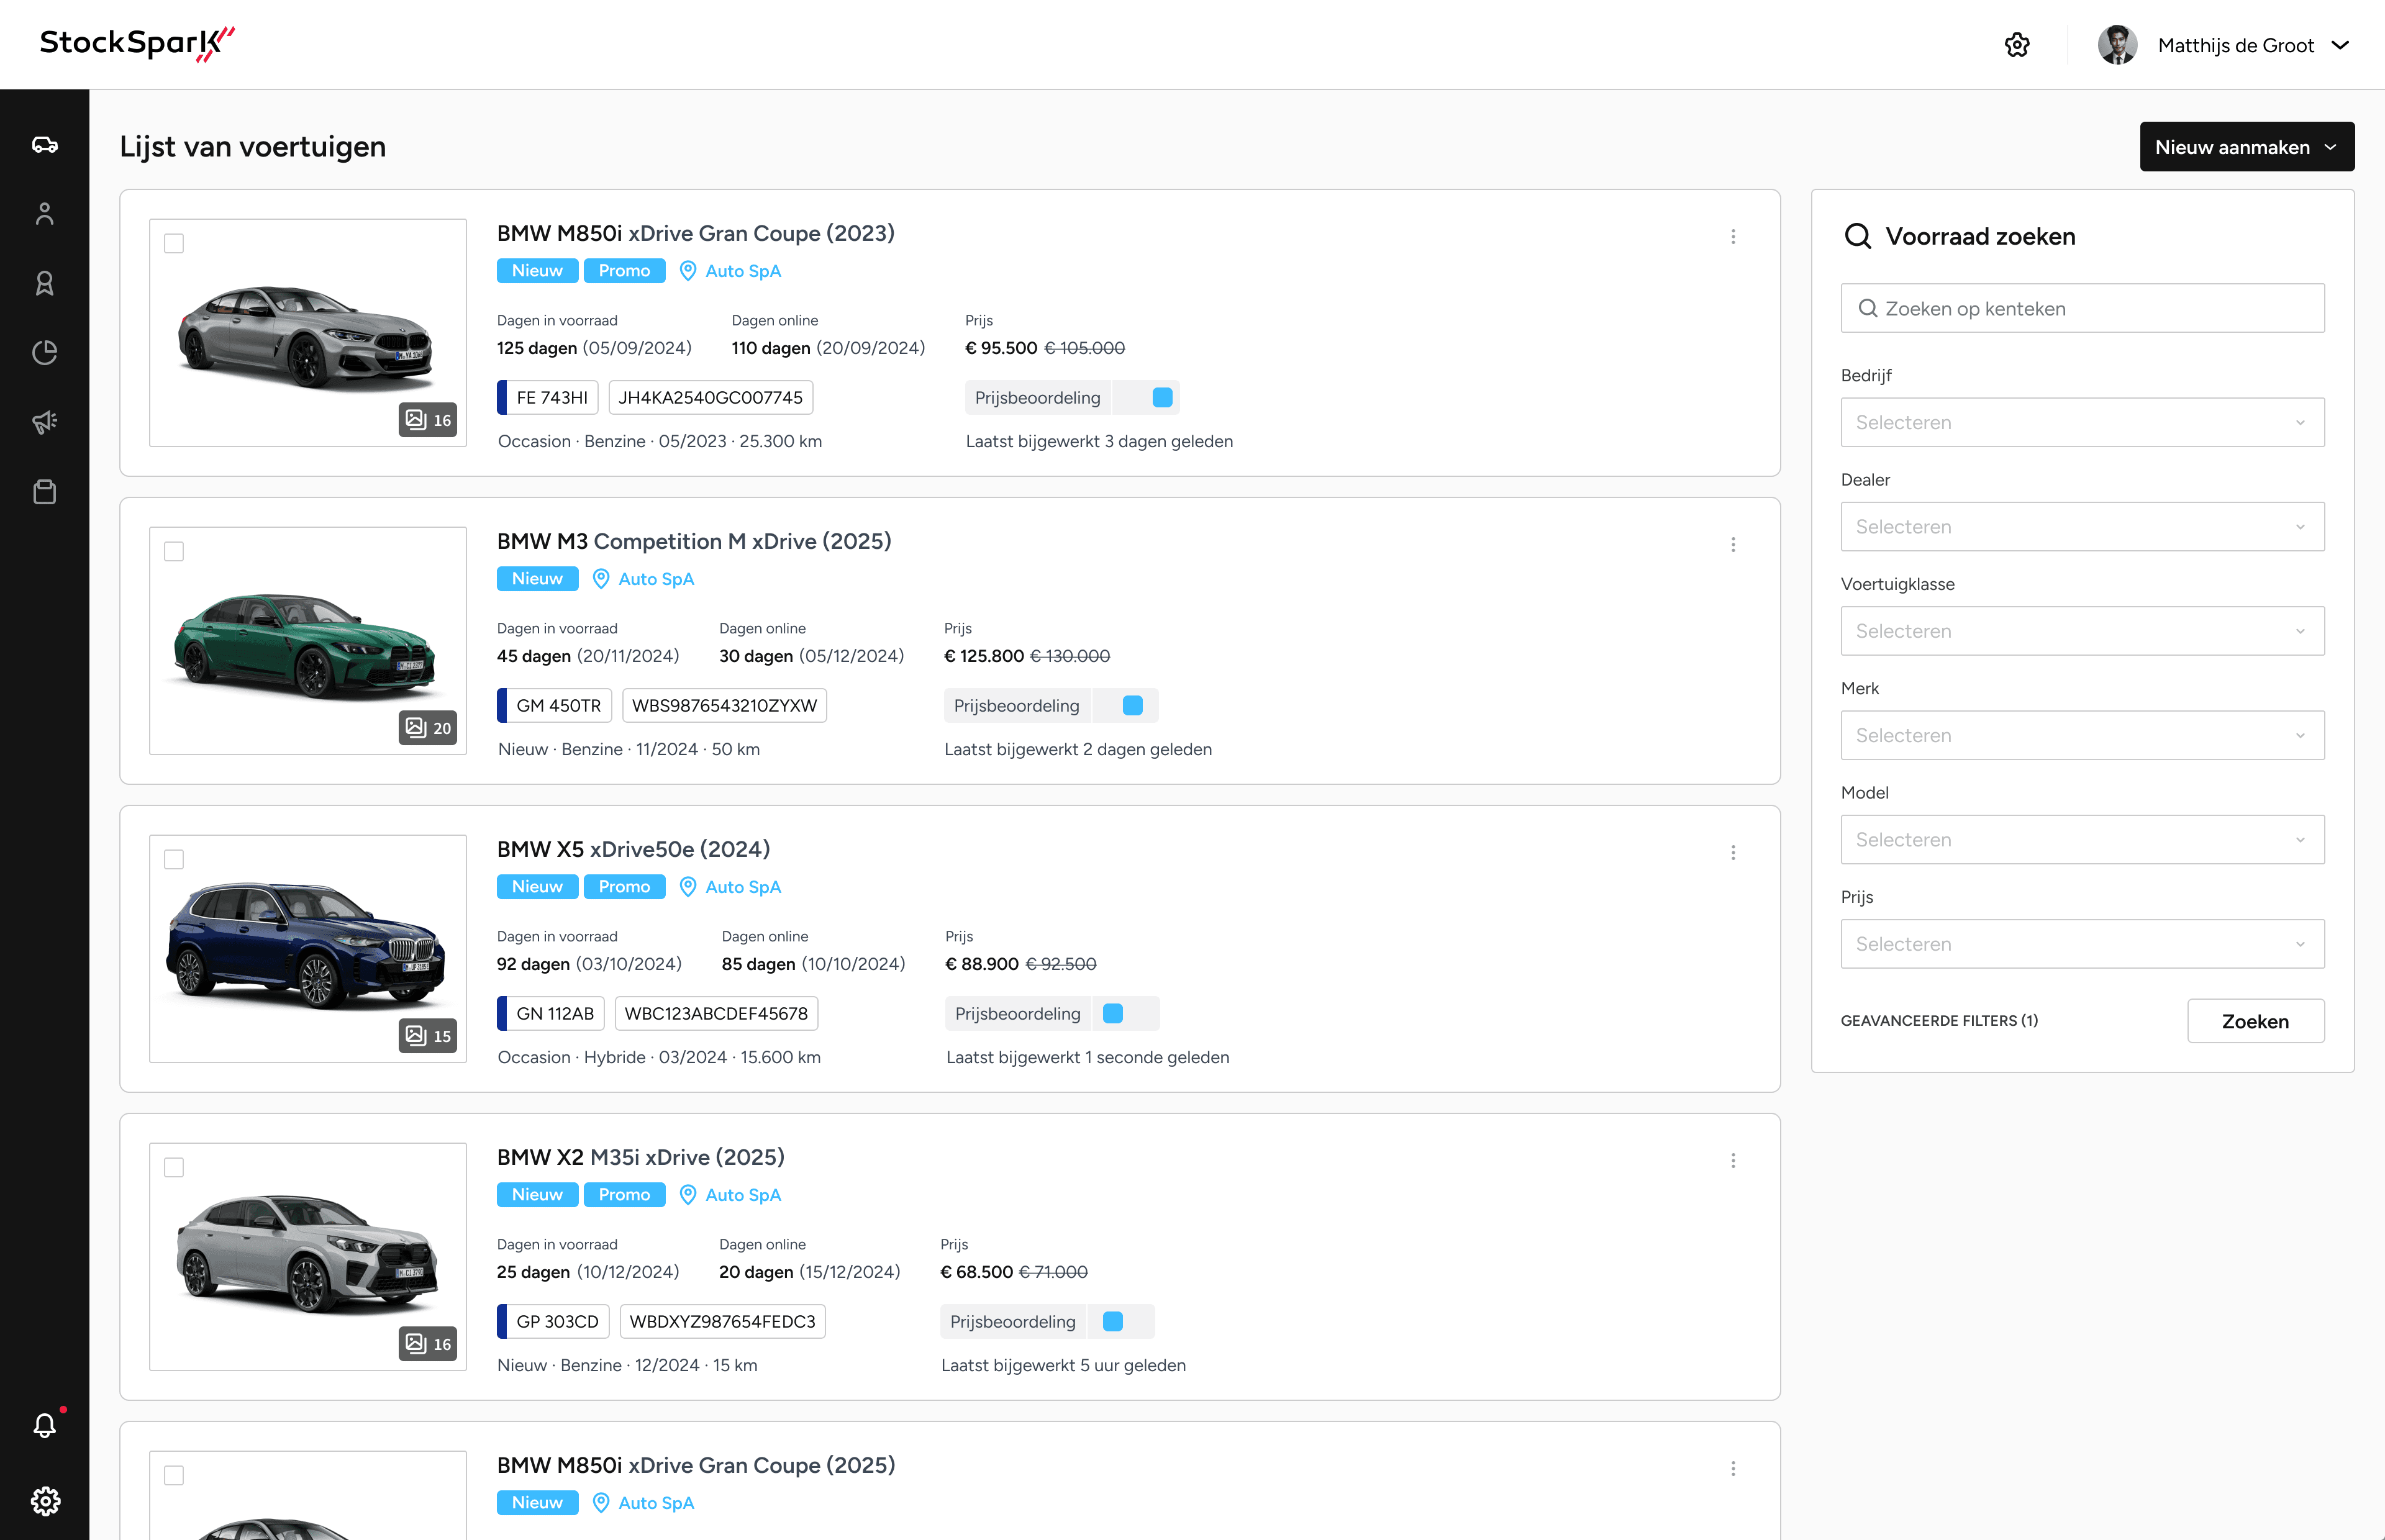
Task: Open the pie chart reports icon
Action: click(x=44, y=352)
